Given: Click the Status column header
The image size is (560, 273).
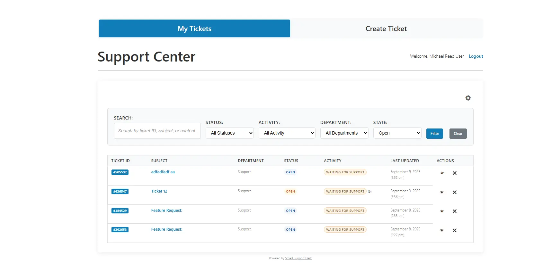Looking at the screenshot, I should (x=291, y=161).
